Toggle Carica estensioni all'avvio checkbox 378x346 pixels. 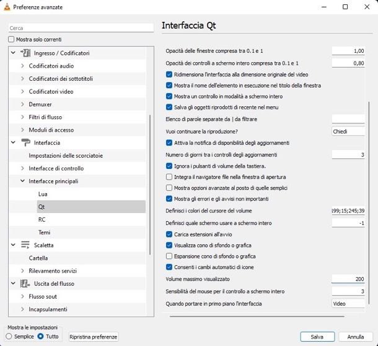coord(169,234)
